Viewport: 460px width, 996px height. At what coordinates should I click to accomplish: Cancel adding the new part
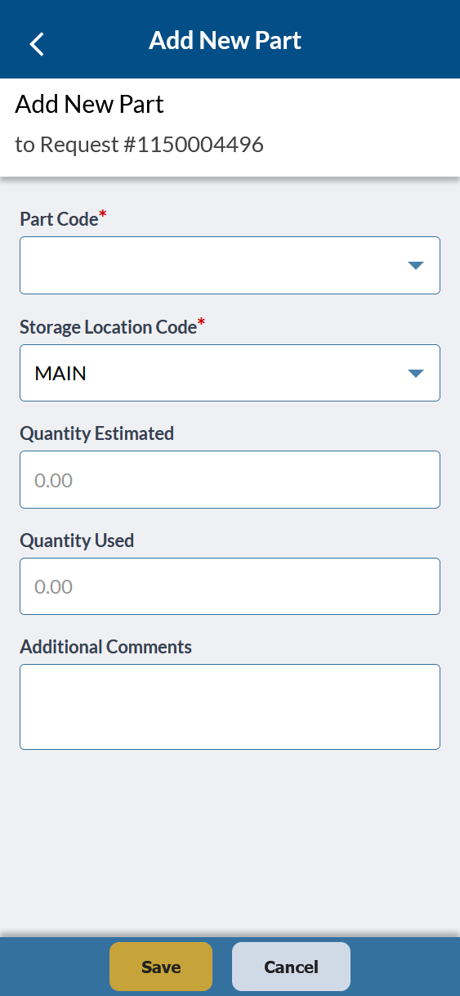click(291, 967)
